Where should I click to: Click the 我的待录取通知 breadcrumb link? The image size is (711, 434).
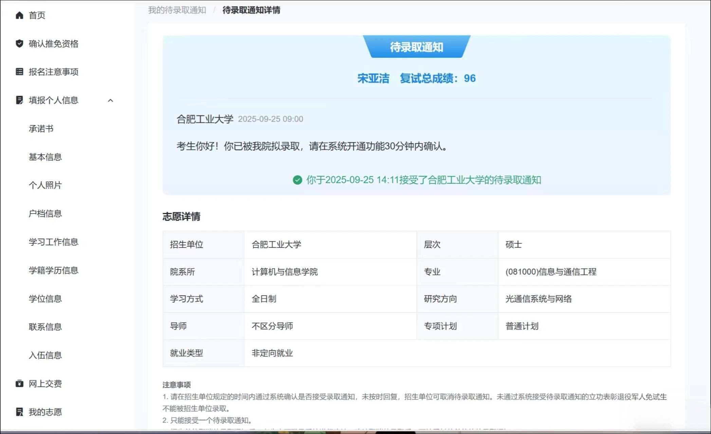[177, 10]
